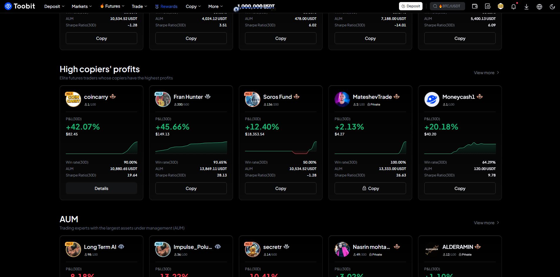Click the gold user avatar icon
The height and width of the screenshot is (277, 560).
point(501,6)
